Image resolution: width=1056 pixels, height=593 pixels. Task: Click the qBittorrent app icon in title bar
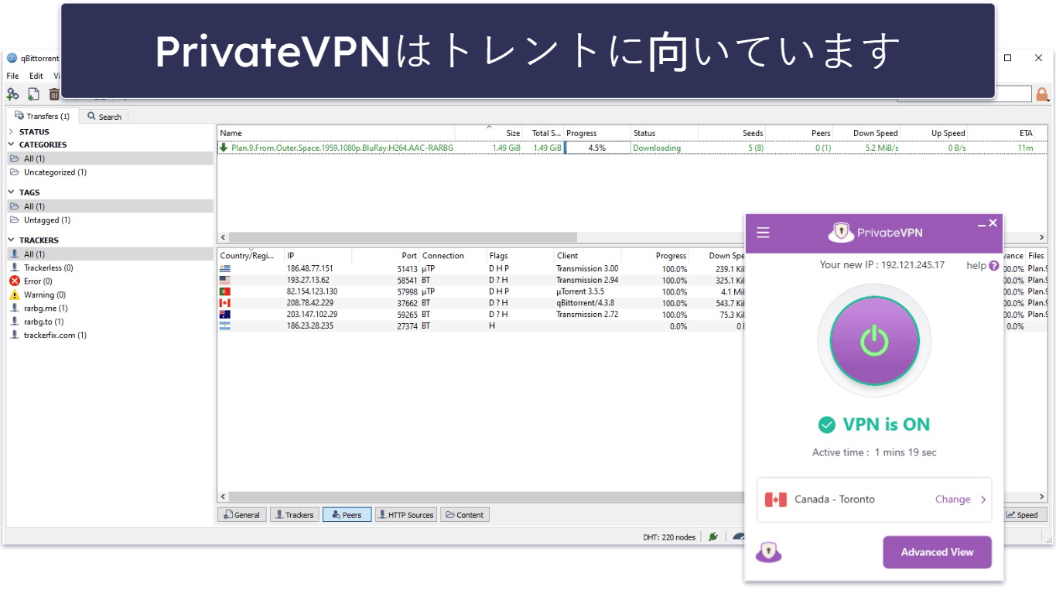point(12,58)
